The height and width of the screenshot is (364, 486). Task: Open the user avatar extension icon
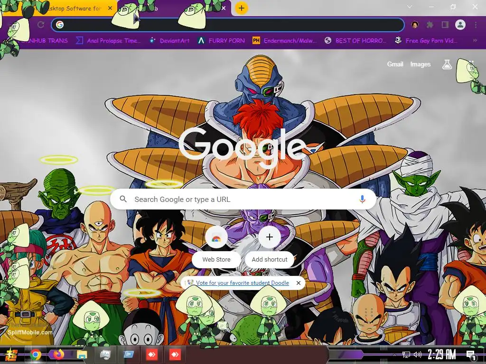(415, 25)
